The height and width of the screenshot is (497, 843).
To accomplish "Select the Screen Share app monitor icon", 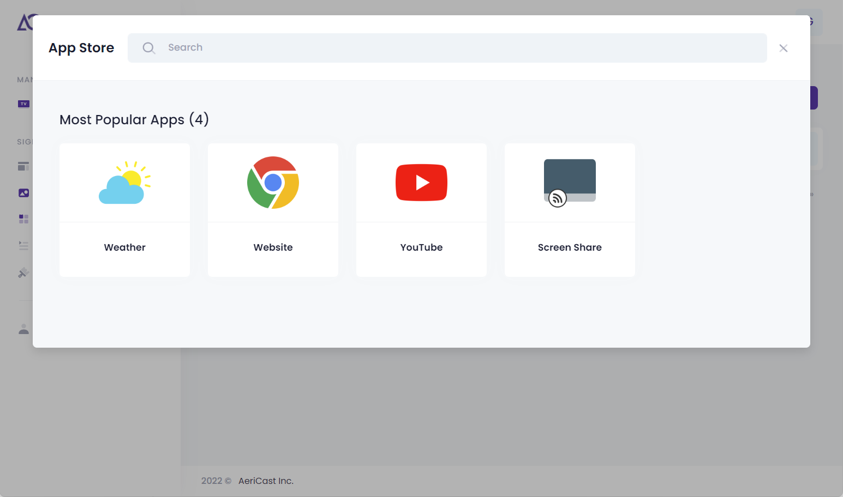I will pos(570,183).
